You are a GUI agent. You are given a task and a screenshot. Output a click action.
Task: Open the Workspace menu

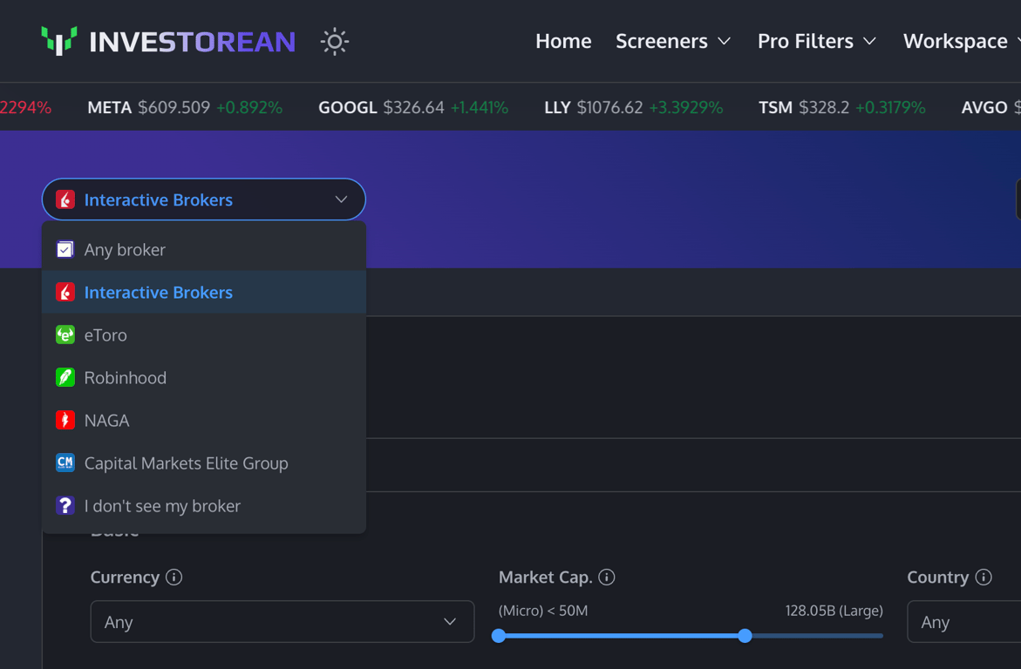(x=961, y=42)
